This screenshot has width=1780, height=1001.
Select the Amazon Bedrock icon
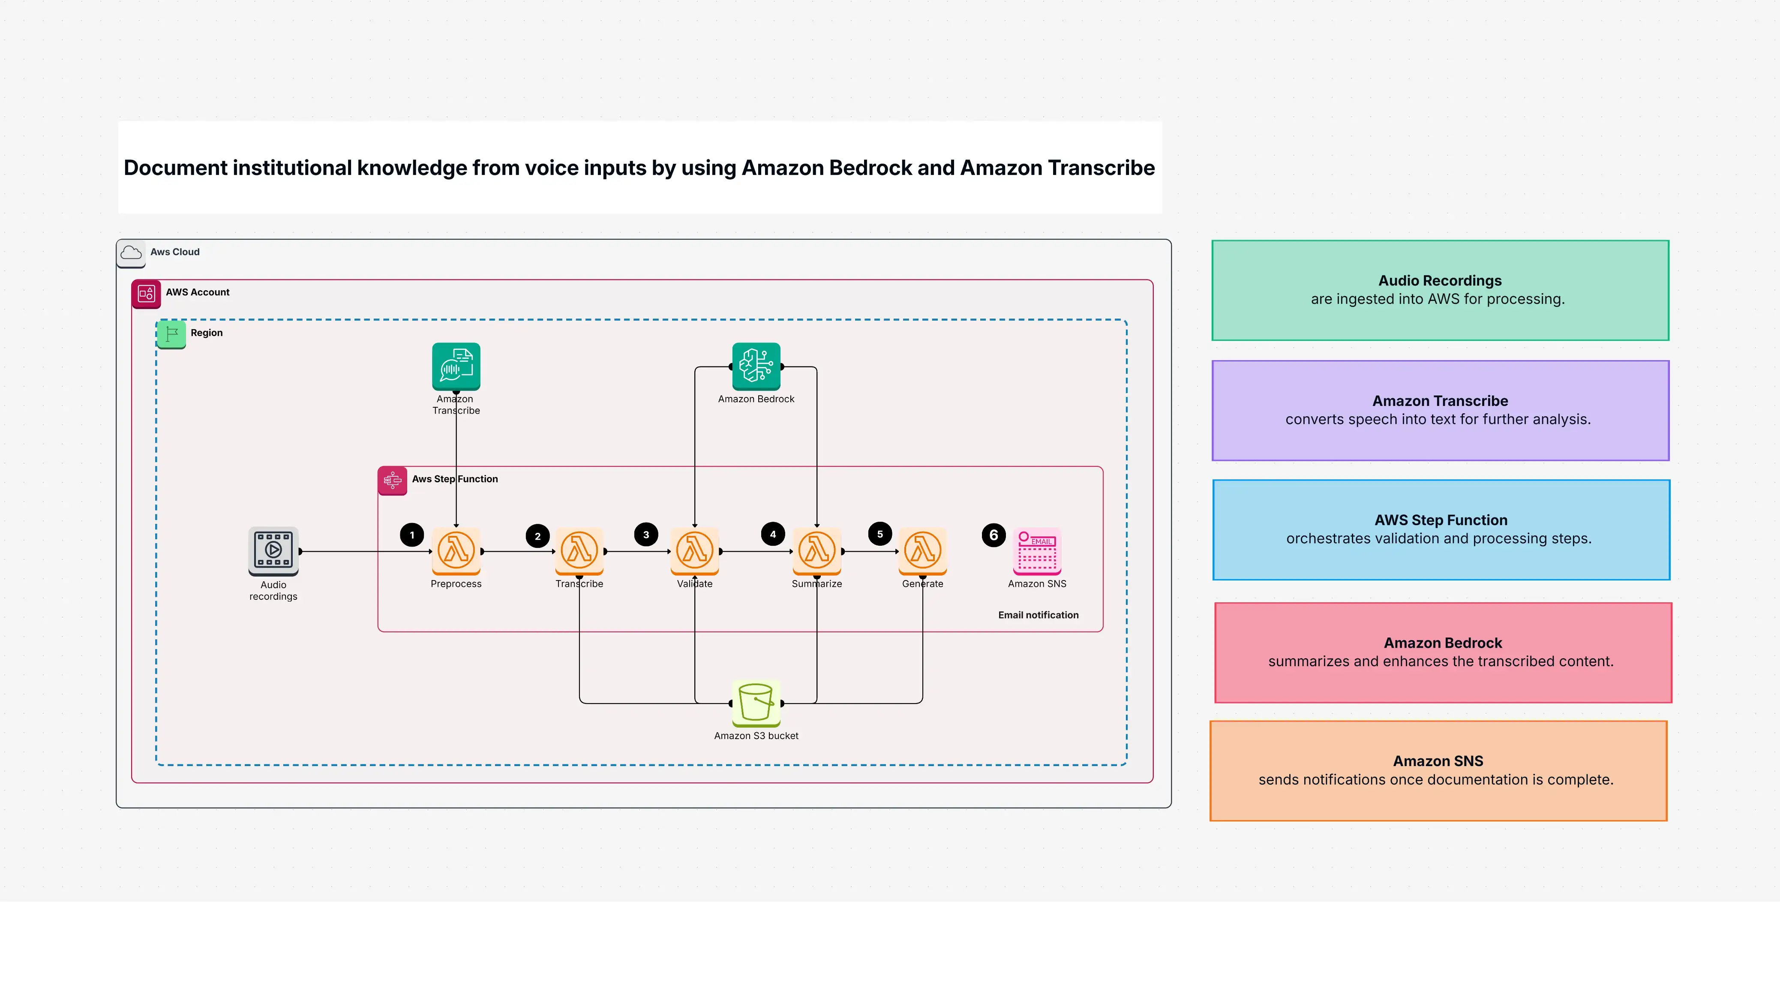[x=756, y=367]
